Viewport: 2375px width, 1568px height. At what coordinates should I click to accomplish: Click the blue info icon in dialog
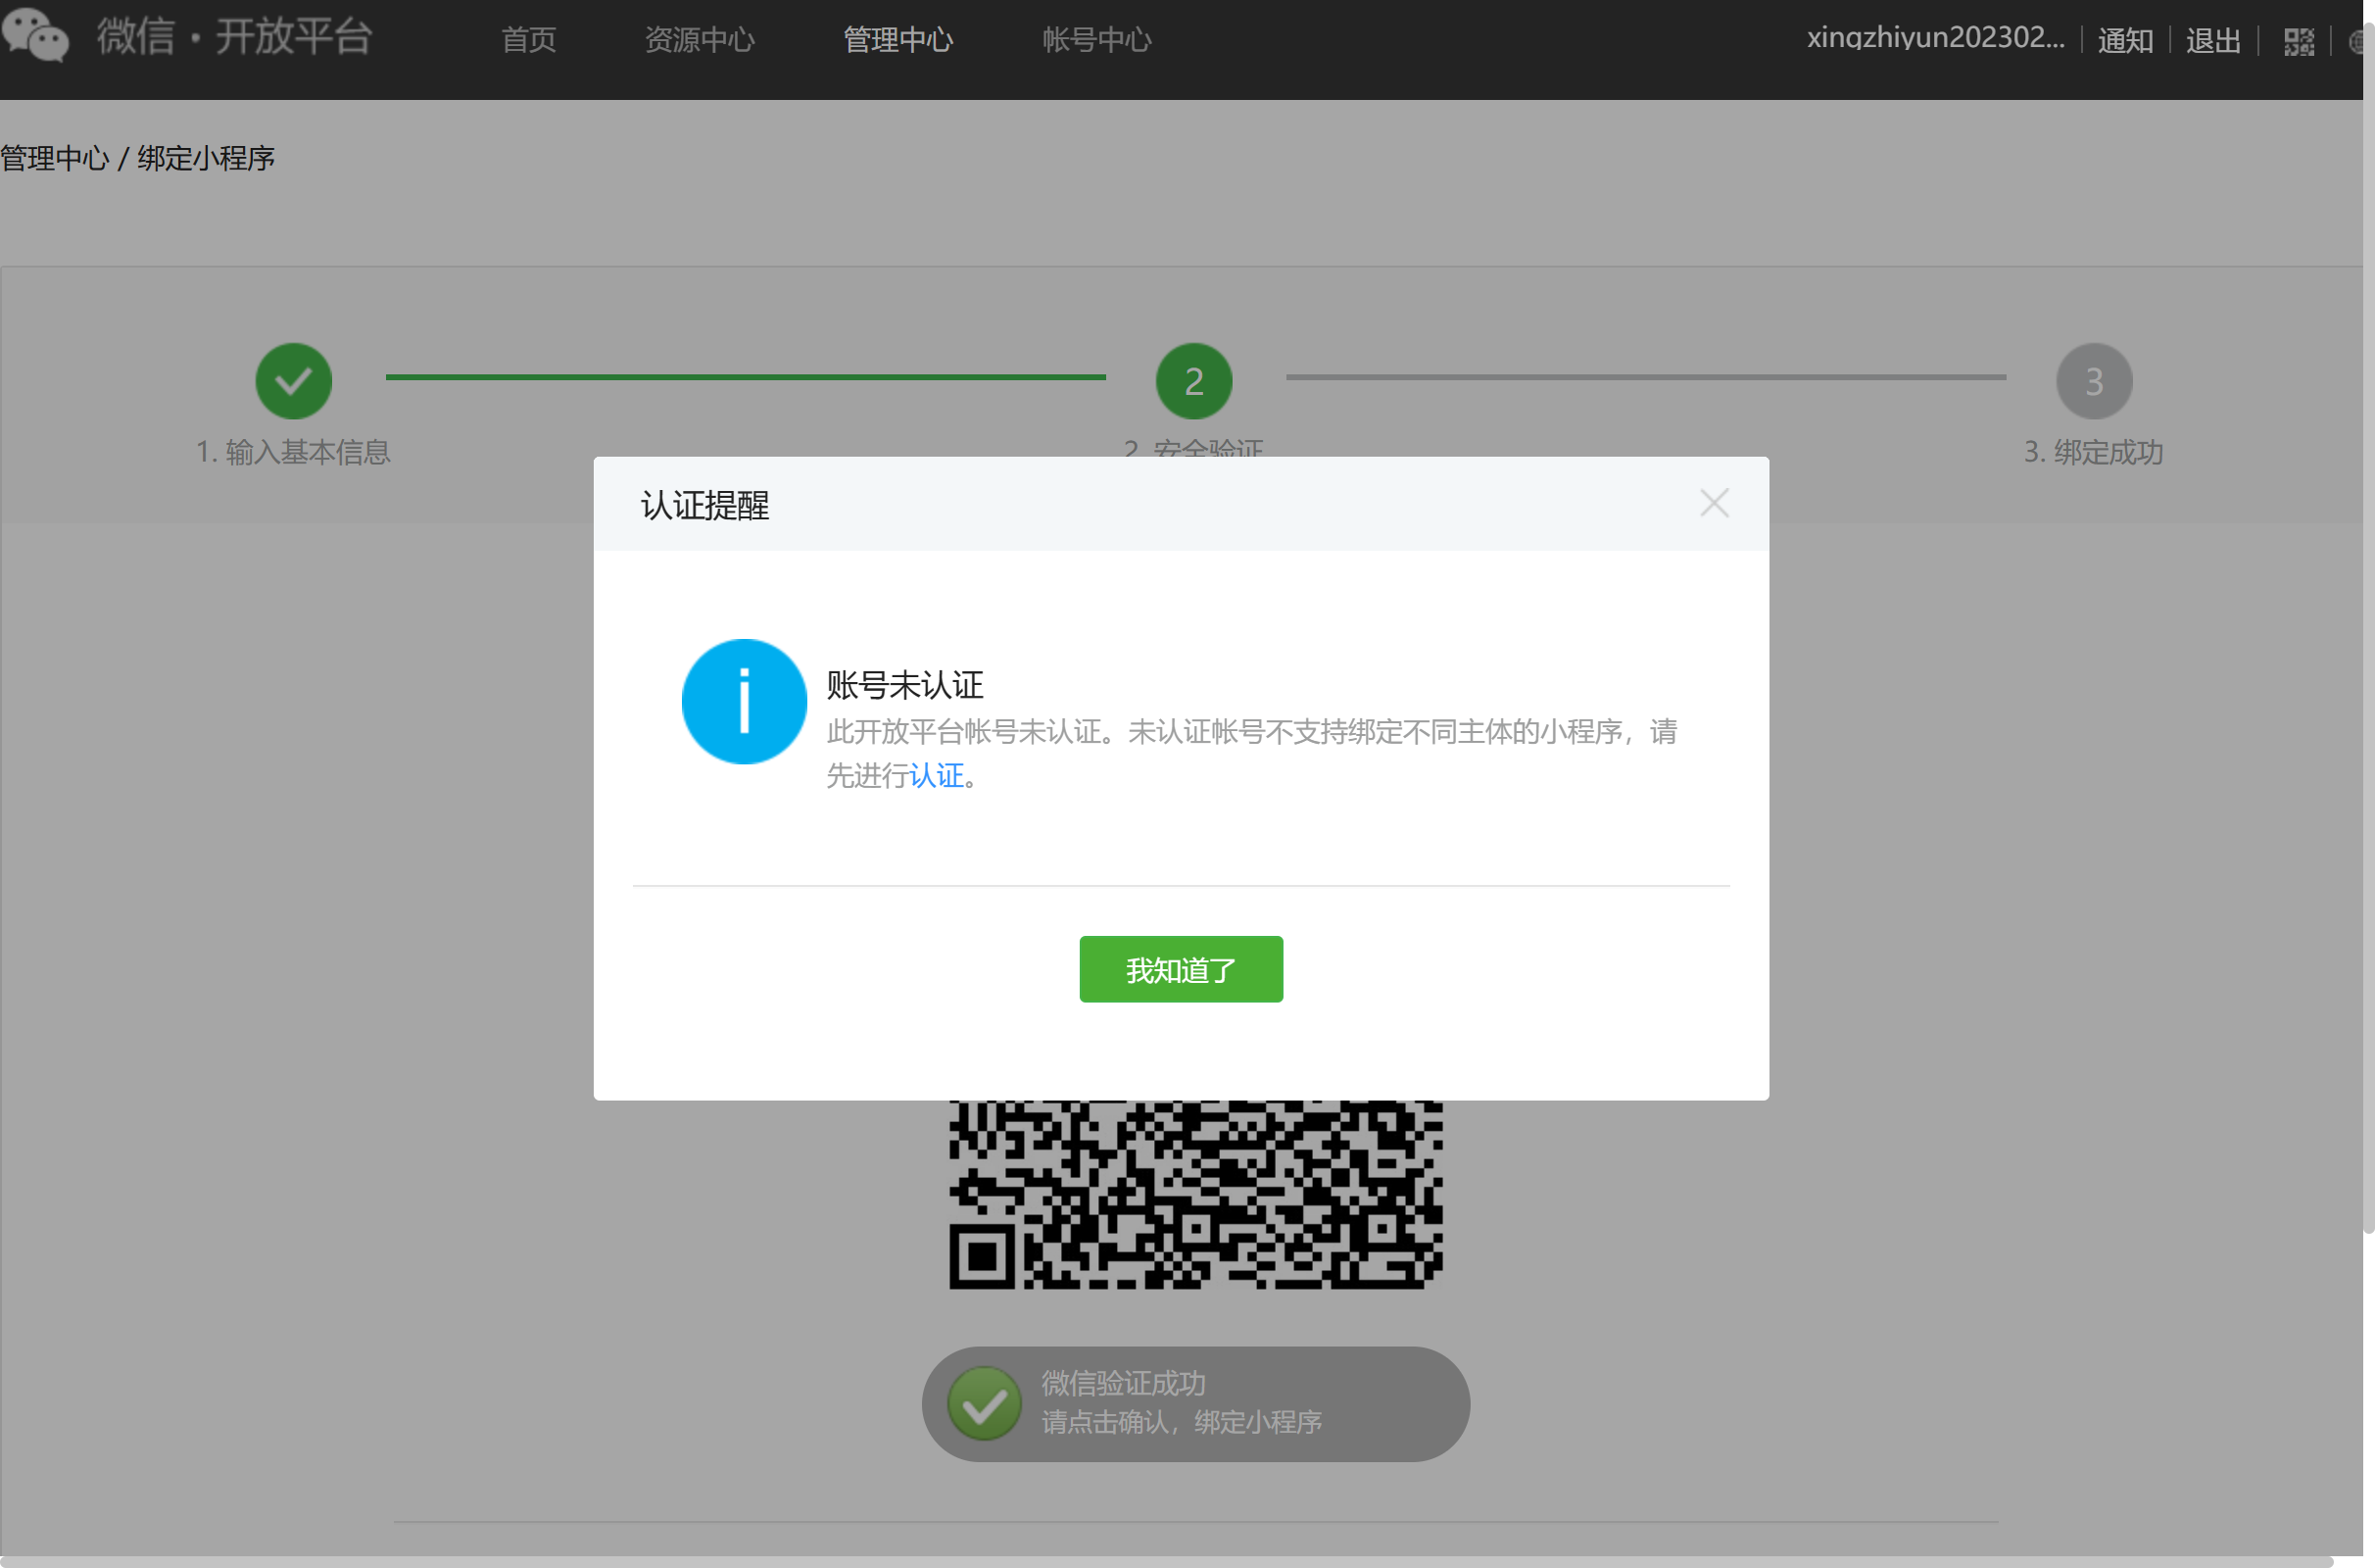pos(744,702)
